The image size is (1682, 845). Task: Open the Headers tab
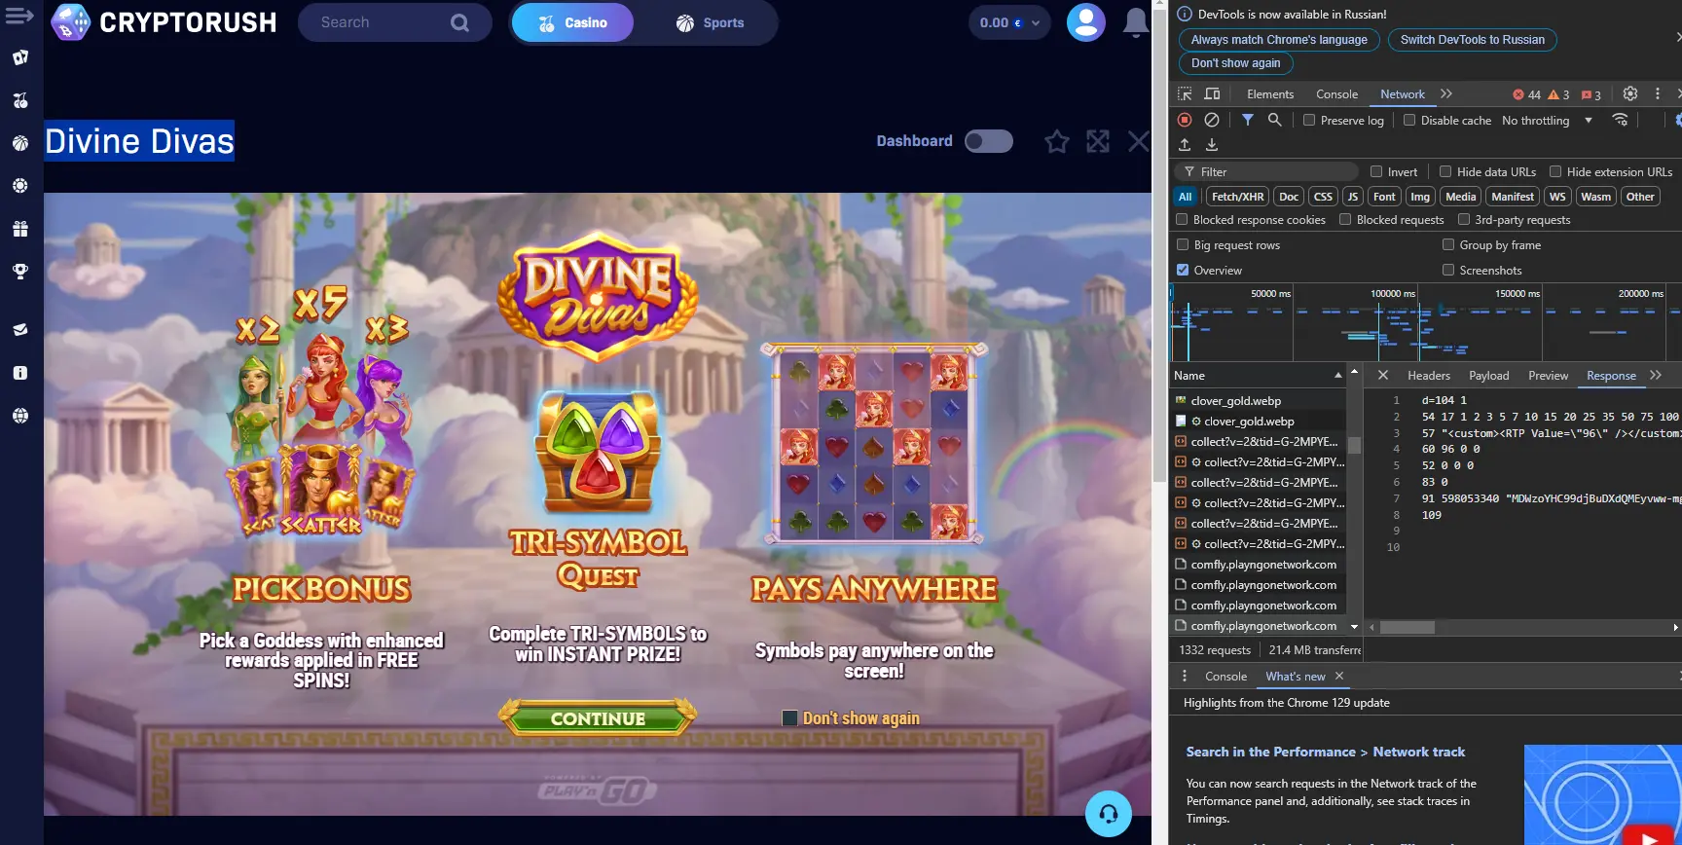point(1429,375)
